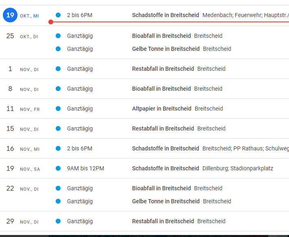Select date 11 Nov., Fr
The width and height of the screenshot is (289, 237).
[x=10, y=109]
